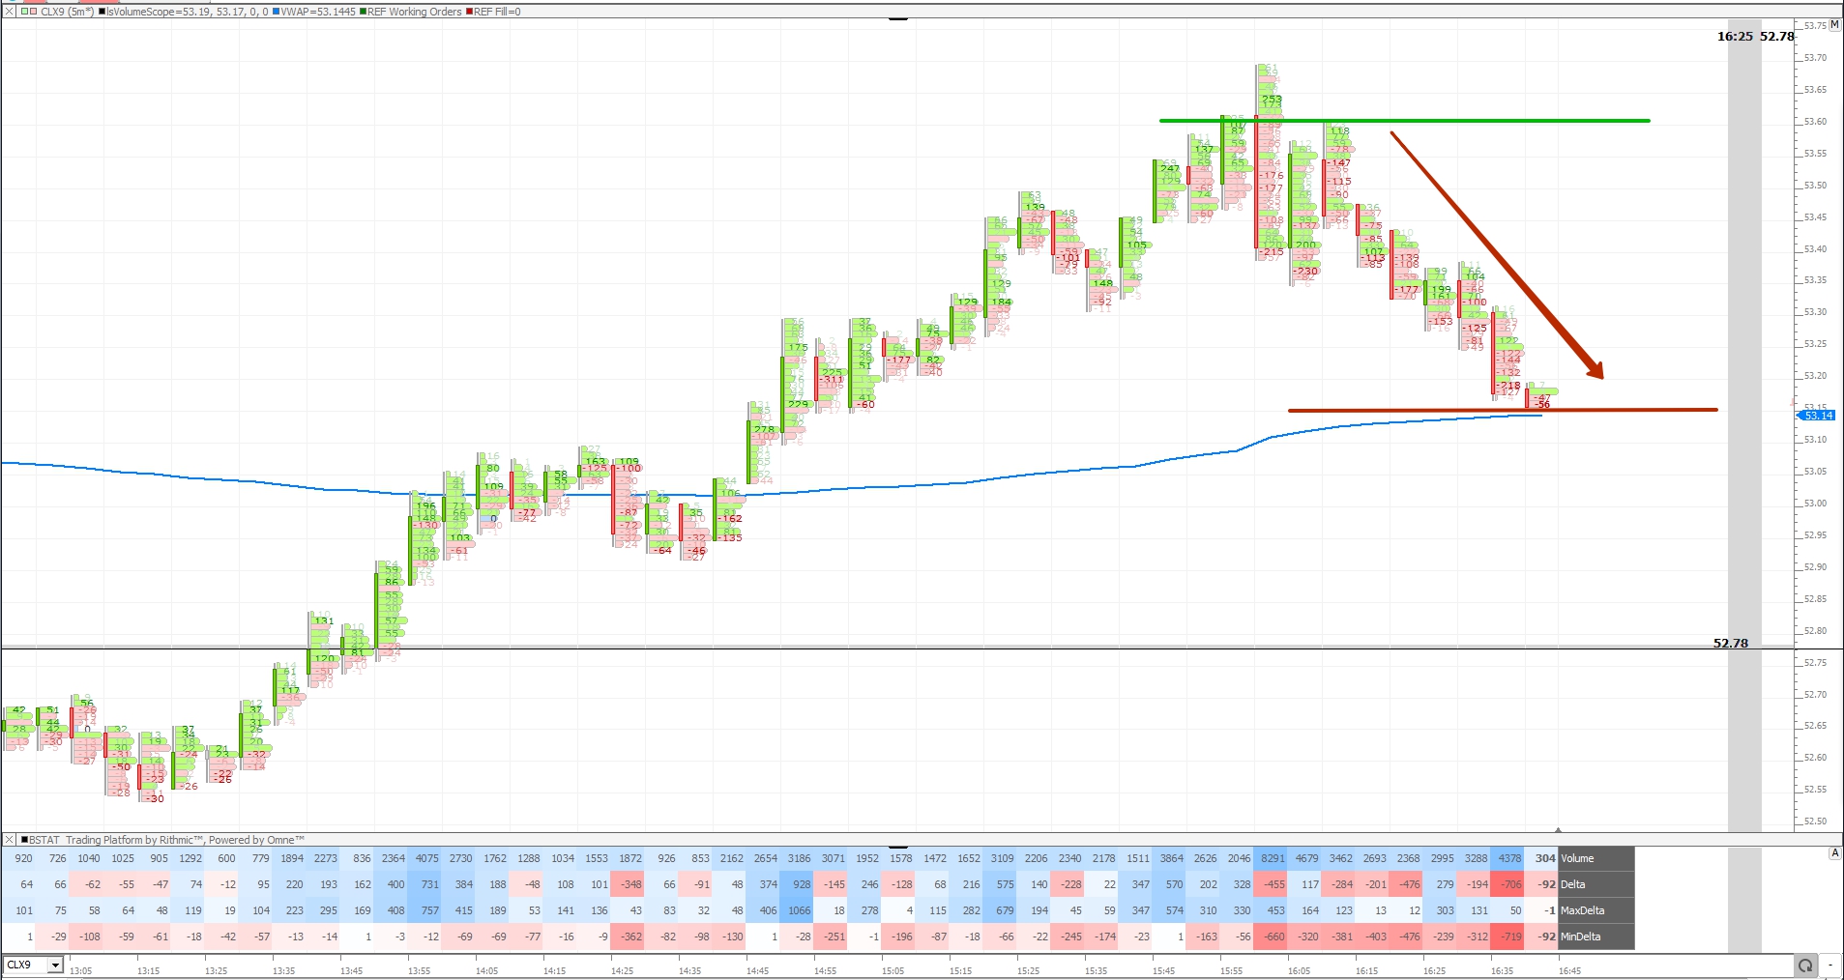Select the CLX9 (5m*) legend label

[x=67, y=12]
